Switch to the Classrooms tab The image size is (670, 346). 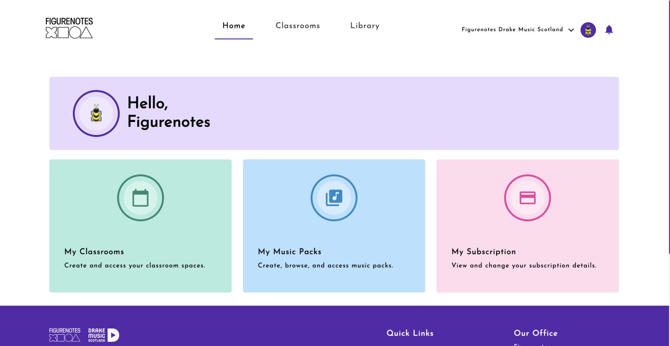pyautogui.click(x=298, y=26)
